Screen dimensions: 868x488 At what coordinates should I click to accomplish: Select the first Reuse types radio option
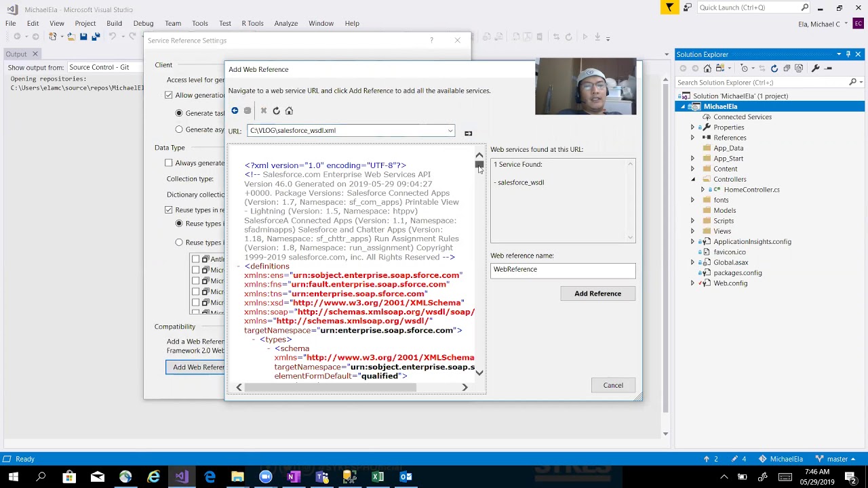(x=179, y=224)
